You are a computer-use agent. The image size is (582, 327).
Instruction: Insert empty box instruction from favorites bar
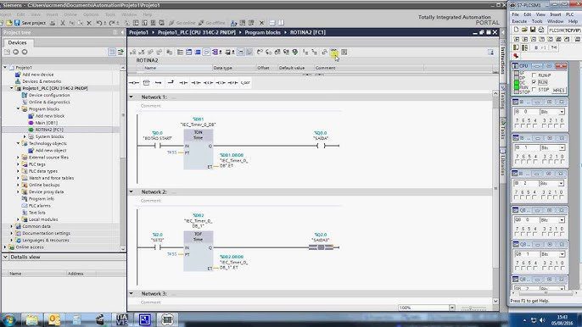[146, 83]
